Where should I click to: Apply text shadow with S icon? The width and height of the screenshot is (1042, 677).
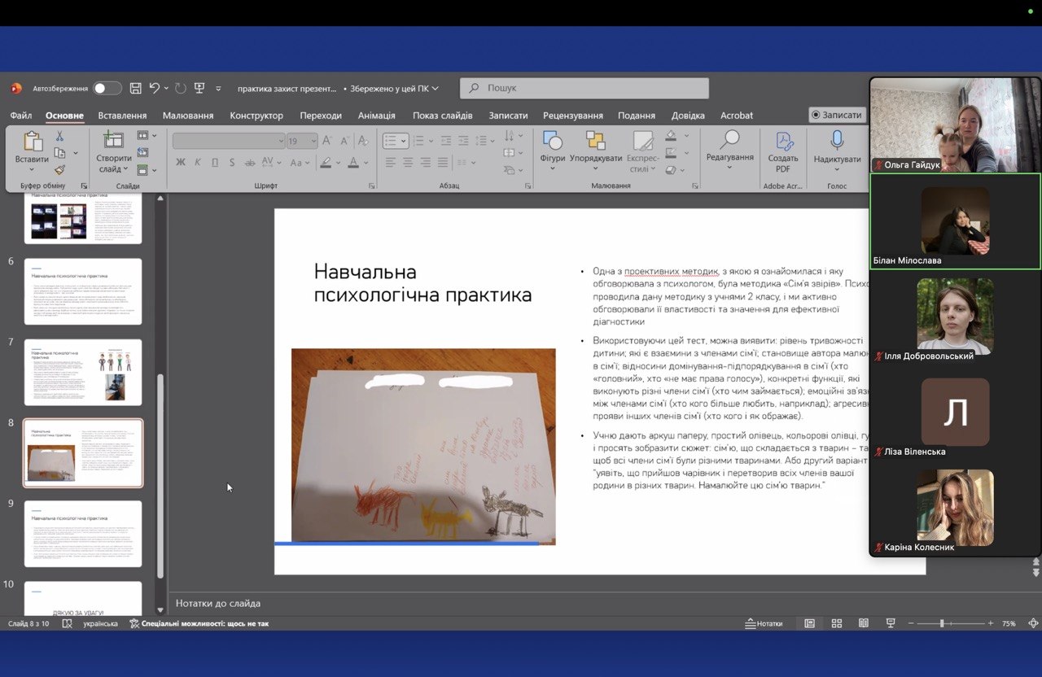pyautogui.click(x=232, y=163)
